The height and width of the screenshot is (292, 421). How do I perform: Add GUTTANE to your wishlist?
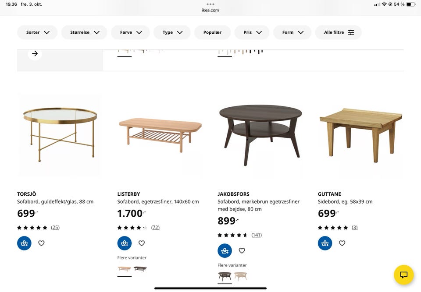342,243
